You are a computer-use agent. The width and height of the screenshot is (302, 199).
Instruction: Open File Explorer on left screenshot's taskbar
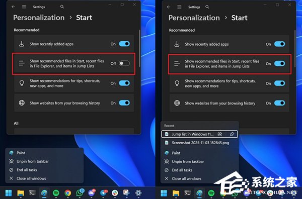[21, 193]
